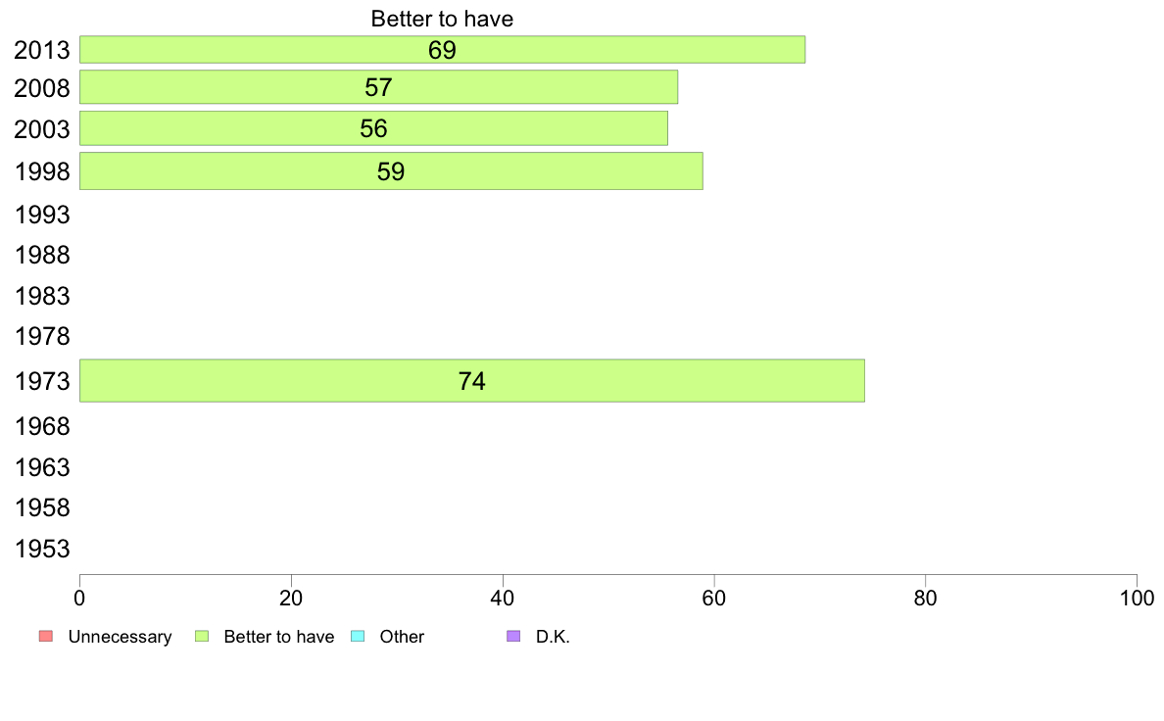Select the 2003 bar showing 56
The image size is (1164, 721).
(x=373, y=128)
